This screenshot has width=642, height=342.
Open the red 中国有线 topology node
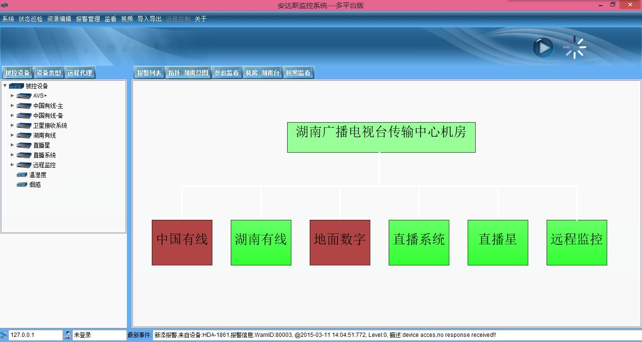point(182,242)
